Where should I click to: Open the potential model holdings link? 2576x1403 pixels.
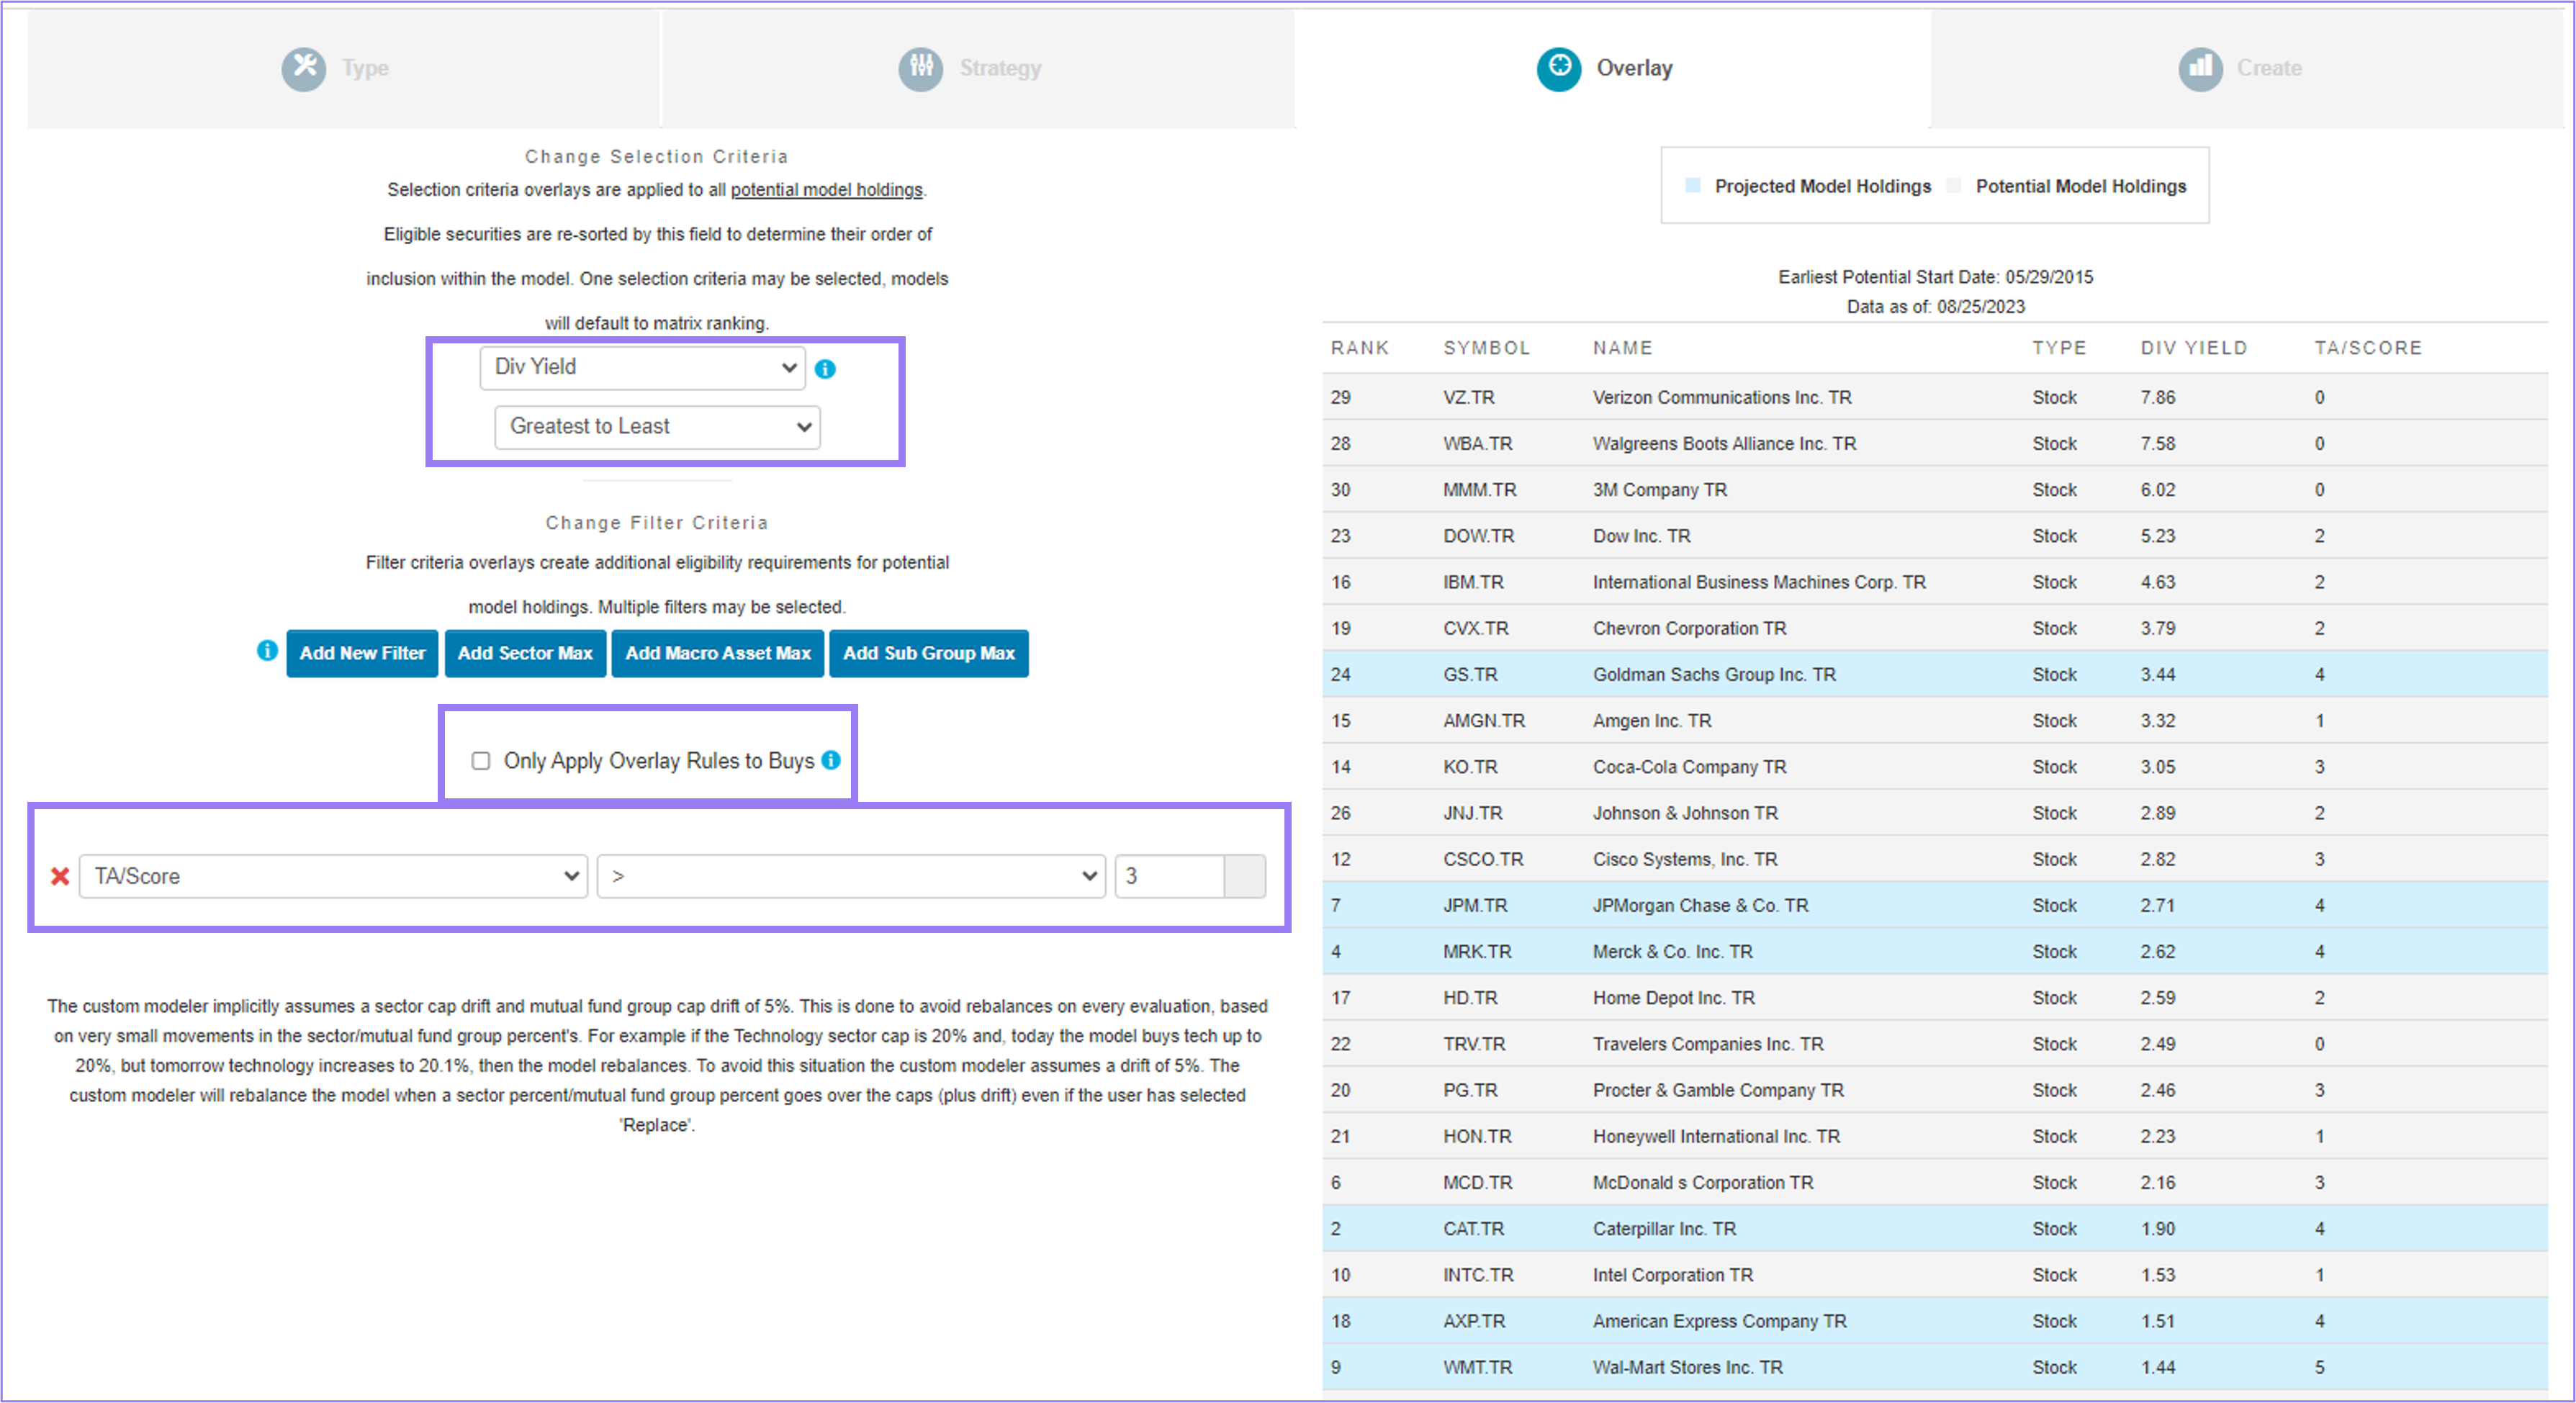click(x=826, y=190)
